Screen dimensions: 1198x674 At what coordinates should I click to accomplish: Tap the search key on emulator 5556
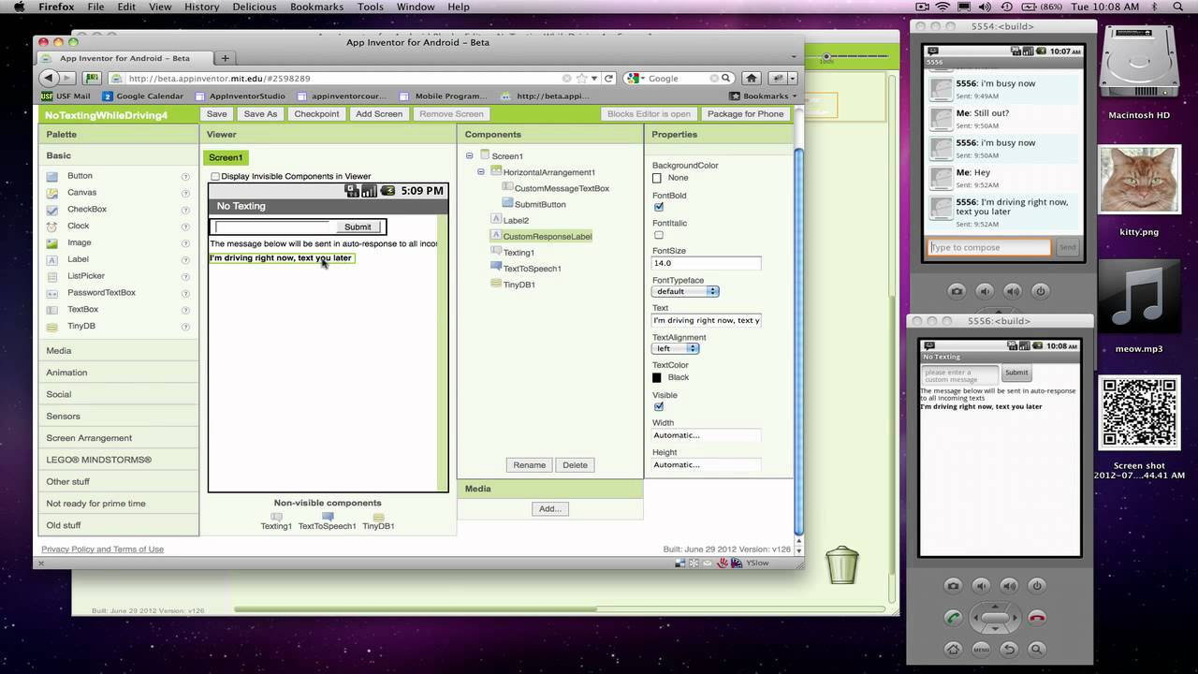pos(1036,649)
